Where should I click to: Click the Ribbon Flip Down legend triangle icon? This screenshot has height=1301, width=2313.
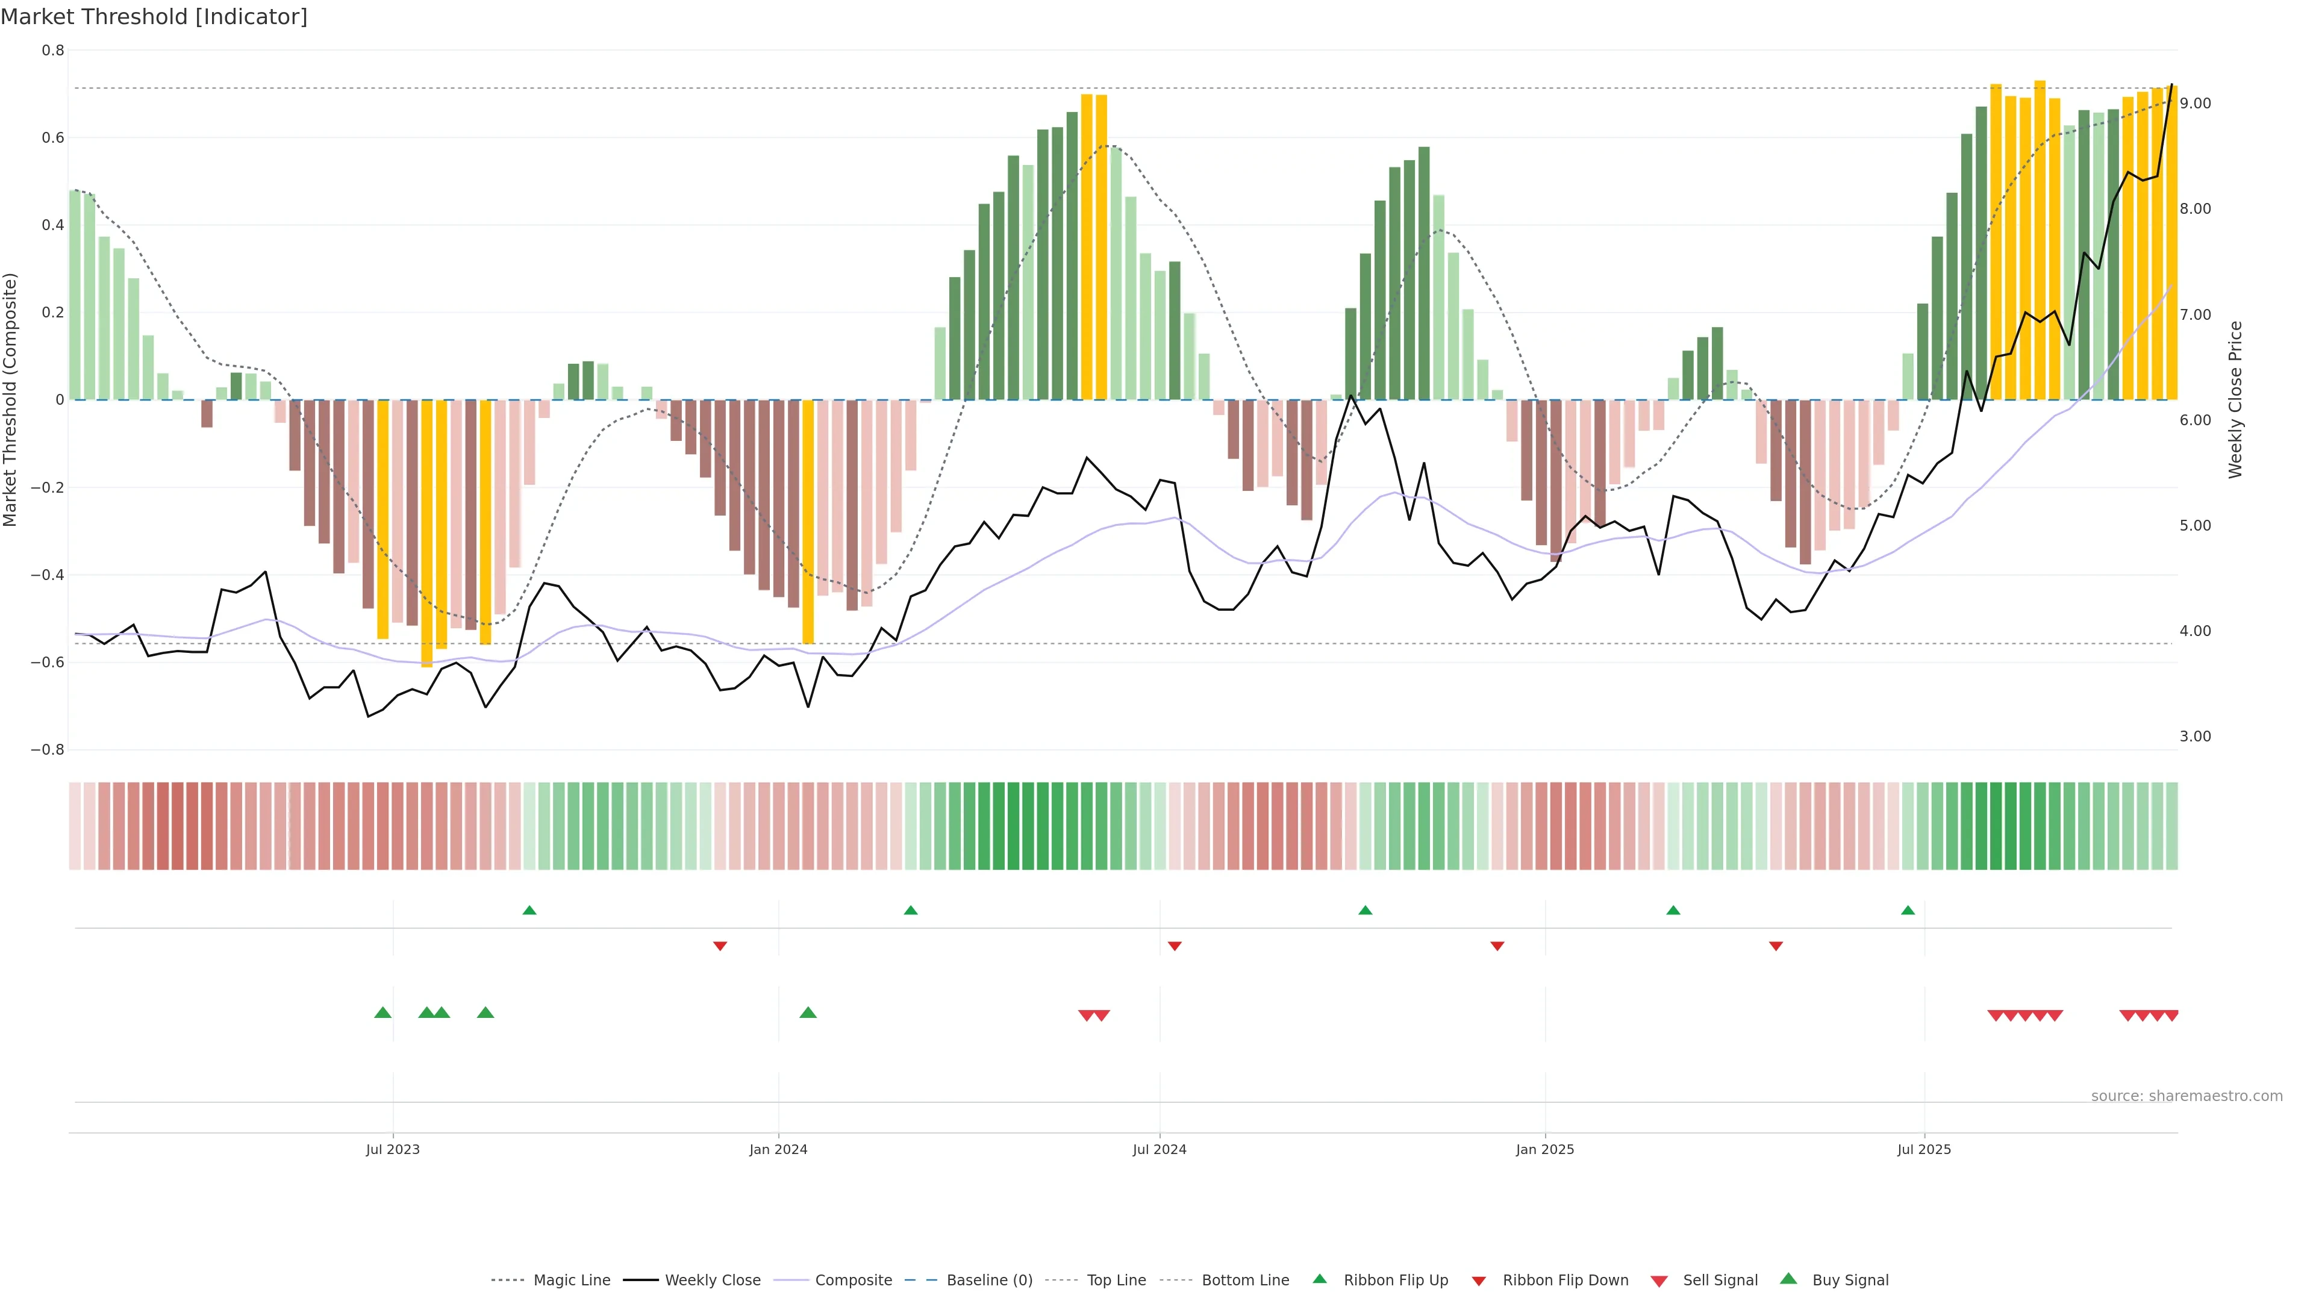(x=1479, y=1281)
